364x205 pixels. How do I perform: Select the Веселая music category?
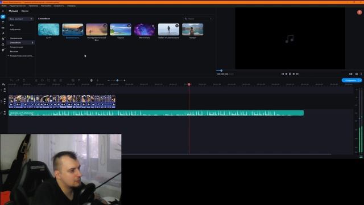click(x=14, y=51)
